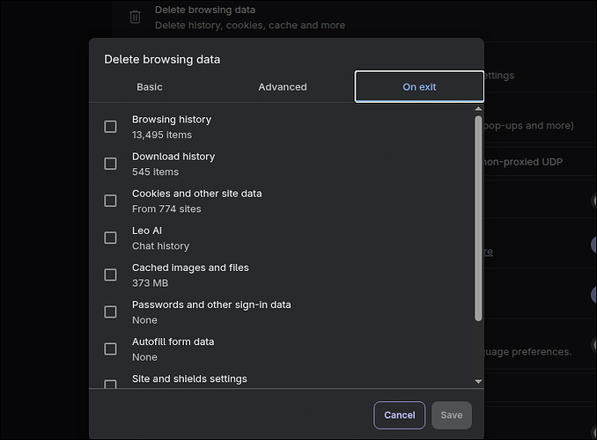The image size is (597, 440).
Task: Toggle Cached images and files checkbox
Action: (110, 275)
